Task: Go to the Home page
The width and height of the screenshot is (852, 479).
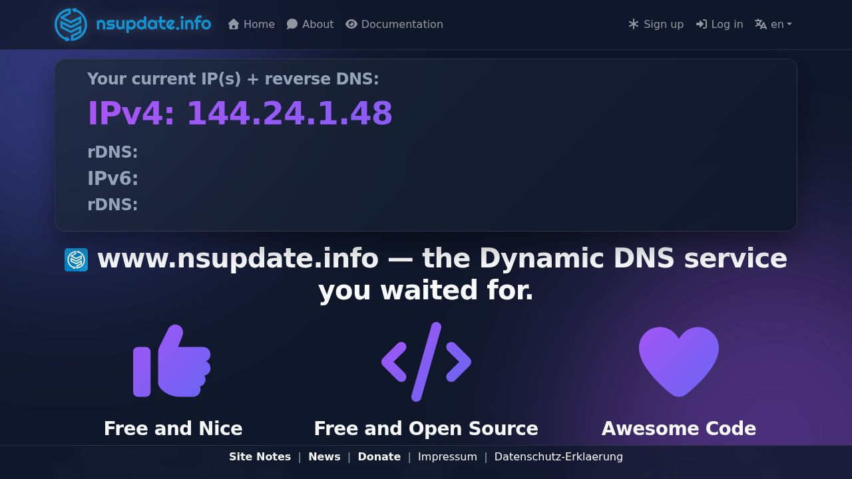Action: pos(252,24)
